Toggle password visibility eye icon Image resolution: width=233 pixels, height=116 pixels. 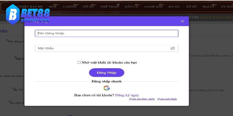172,48
